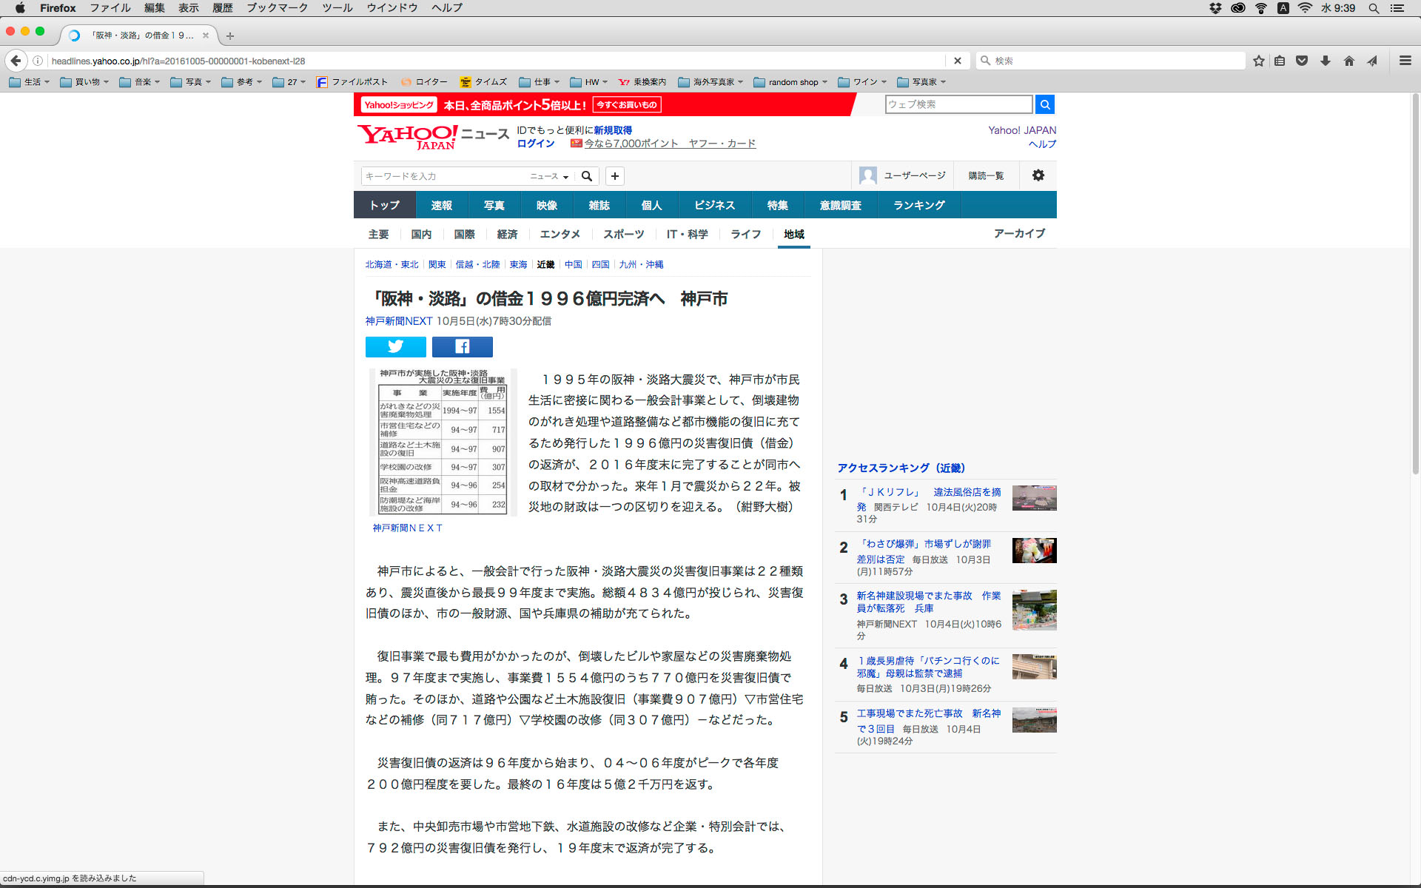Viewport: 1421px width, 888px height.
Task: Select the 経済 news category
Action: click(507, 234)
